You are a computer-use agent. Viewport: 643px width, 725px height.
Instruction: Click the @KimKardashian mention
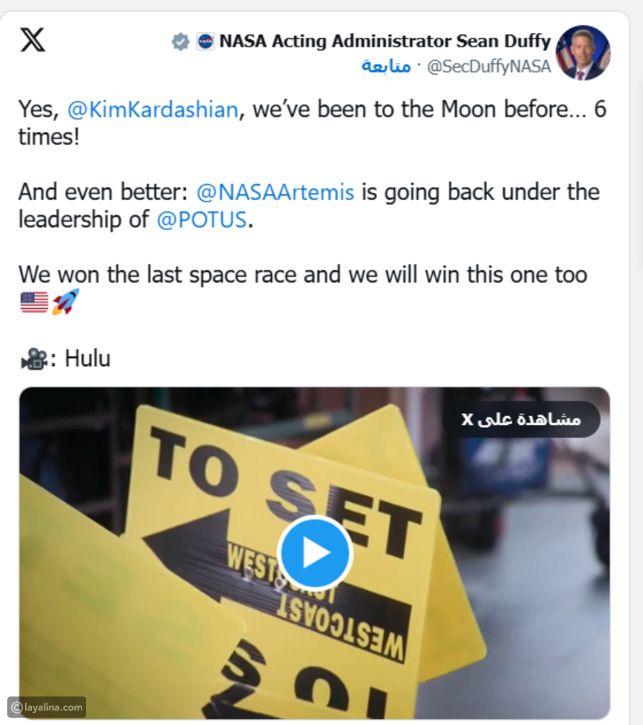(152, 109)
